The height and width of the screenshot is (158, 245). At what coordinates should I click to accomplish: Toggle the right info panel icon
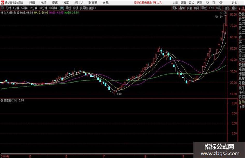(225, 13)
